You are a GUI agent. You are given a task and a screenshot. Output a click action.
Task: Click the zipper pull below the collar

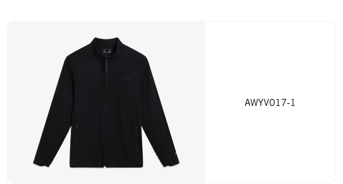click(106, 65)
